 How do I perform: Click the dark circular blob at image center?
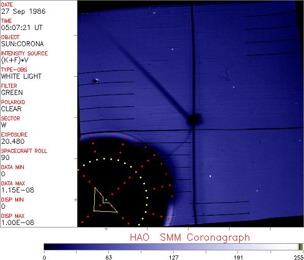click(x=193, y=120)
